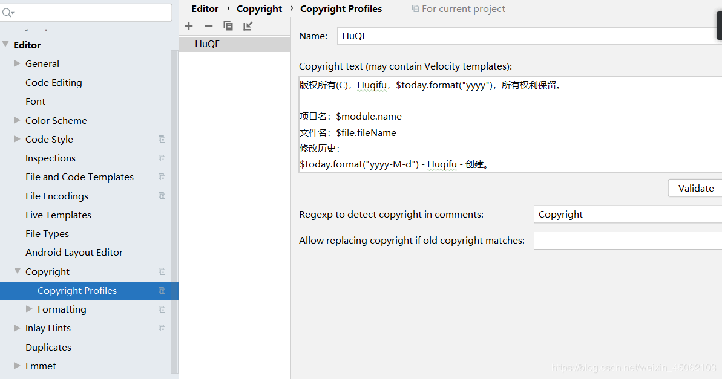
Task: Click the Validate button
Action: 695,188
